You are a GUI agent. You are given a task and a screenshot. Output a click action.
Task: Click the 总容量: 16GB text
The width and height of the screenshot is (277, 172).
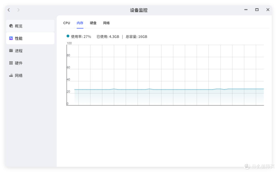(136, 37)
